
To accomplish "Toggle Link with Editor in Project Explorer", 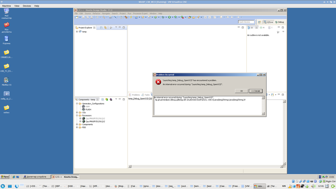I will (x=105, y=28).
